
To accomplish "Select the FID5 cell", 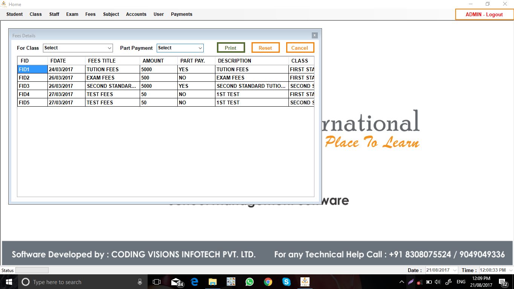I will (32, 102).
